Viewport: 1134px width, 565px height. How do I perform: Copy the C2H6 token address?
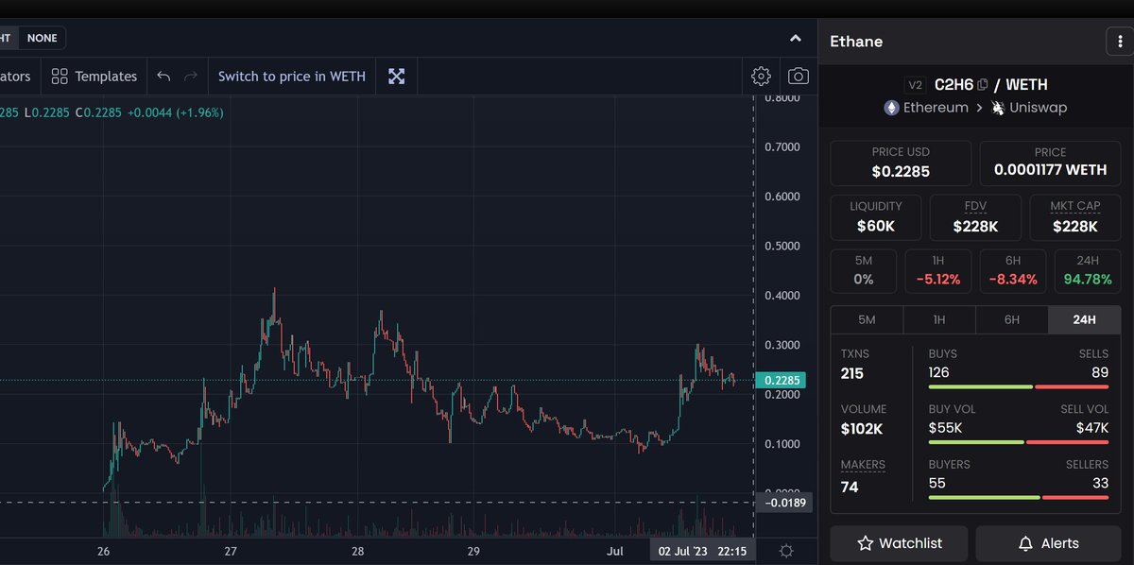coord(983,84)
